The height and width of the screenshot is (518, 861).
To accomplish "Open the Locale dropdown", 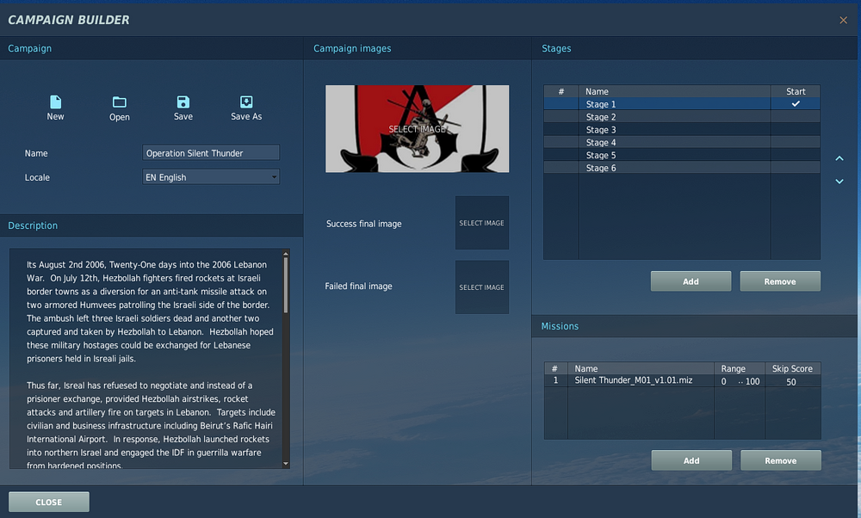I will pos(211,176).
